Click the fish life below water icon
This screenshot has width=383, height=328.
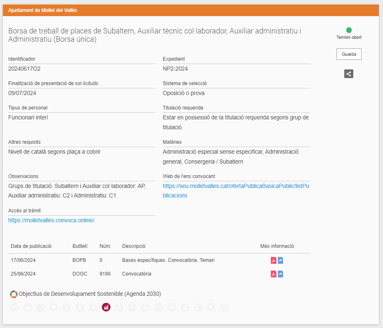pos(185,307)
